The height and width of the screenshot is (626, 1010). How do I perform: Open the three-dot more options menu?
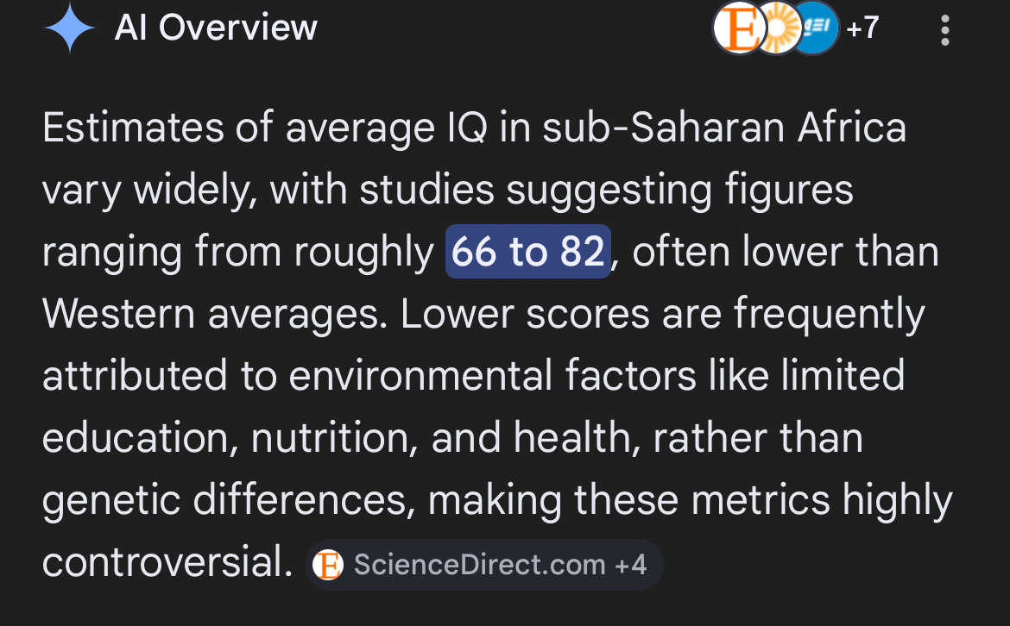[x=945, y=30]
